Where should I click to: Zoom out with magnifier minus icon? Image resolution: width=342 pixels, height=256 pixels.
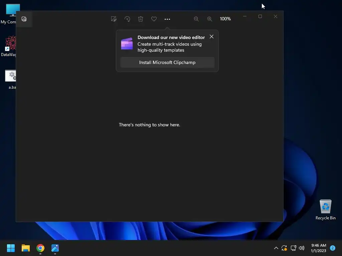point(196,19)
